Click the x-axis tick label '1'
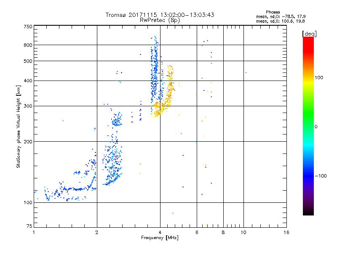This screenshot has width=337, height=253. click(x=34, y=232)
